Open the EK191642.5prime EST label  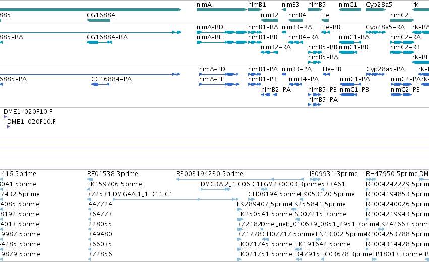point(323,244)
